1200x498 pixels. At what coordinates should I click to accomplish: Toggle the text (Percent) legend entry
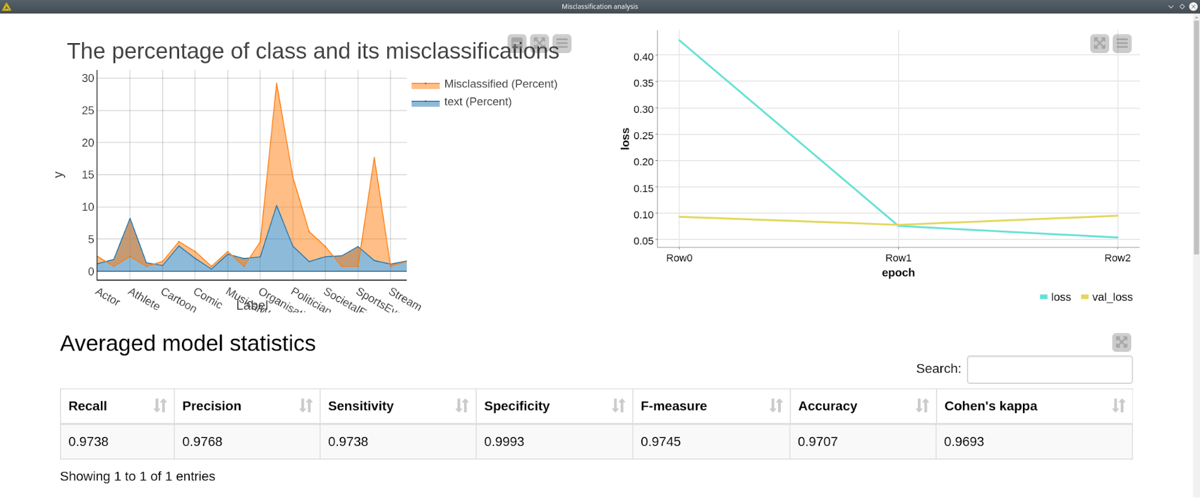click(462, 102)
